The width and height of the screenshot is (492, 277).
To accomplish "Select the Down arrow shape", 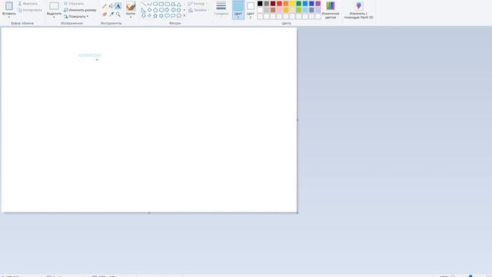I will (144, 15).
